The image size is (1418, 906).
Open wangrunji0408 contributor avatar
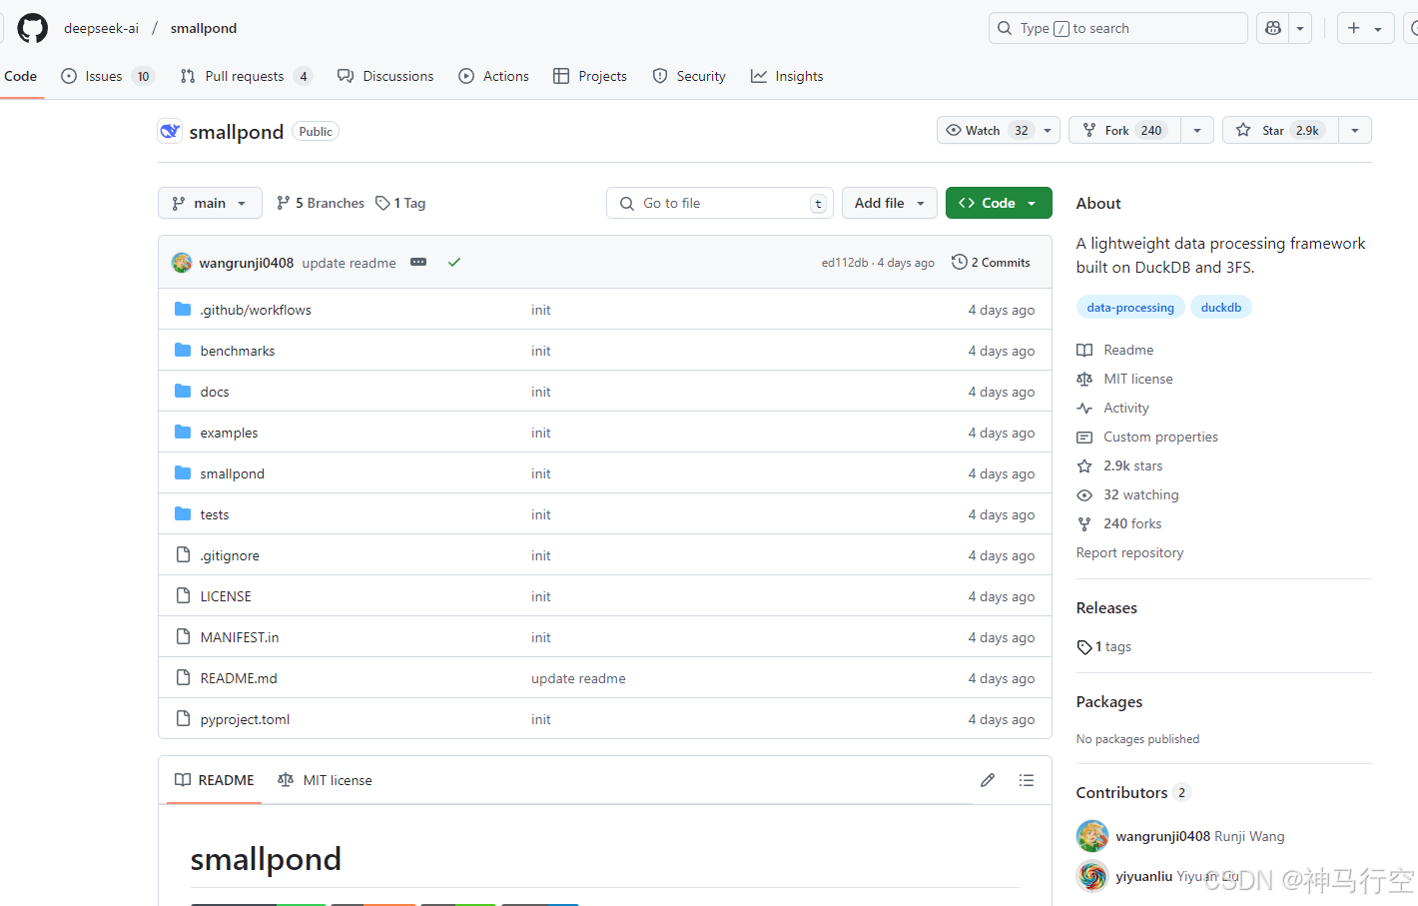(x=1092, y=836)
